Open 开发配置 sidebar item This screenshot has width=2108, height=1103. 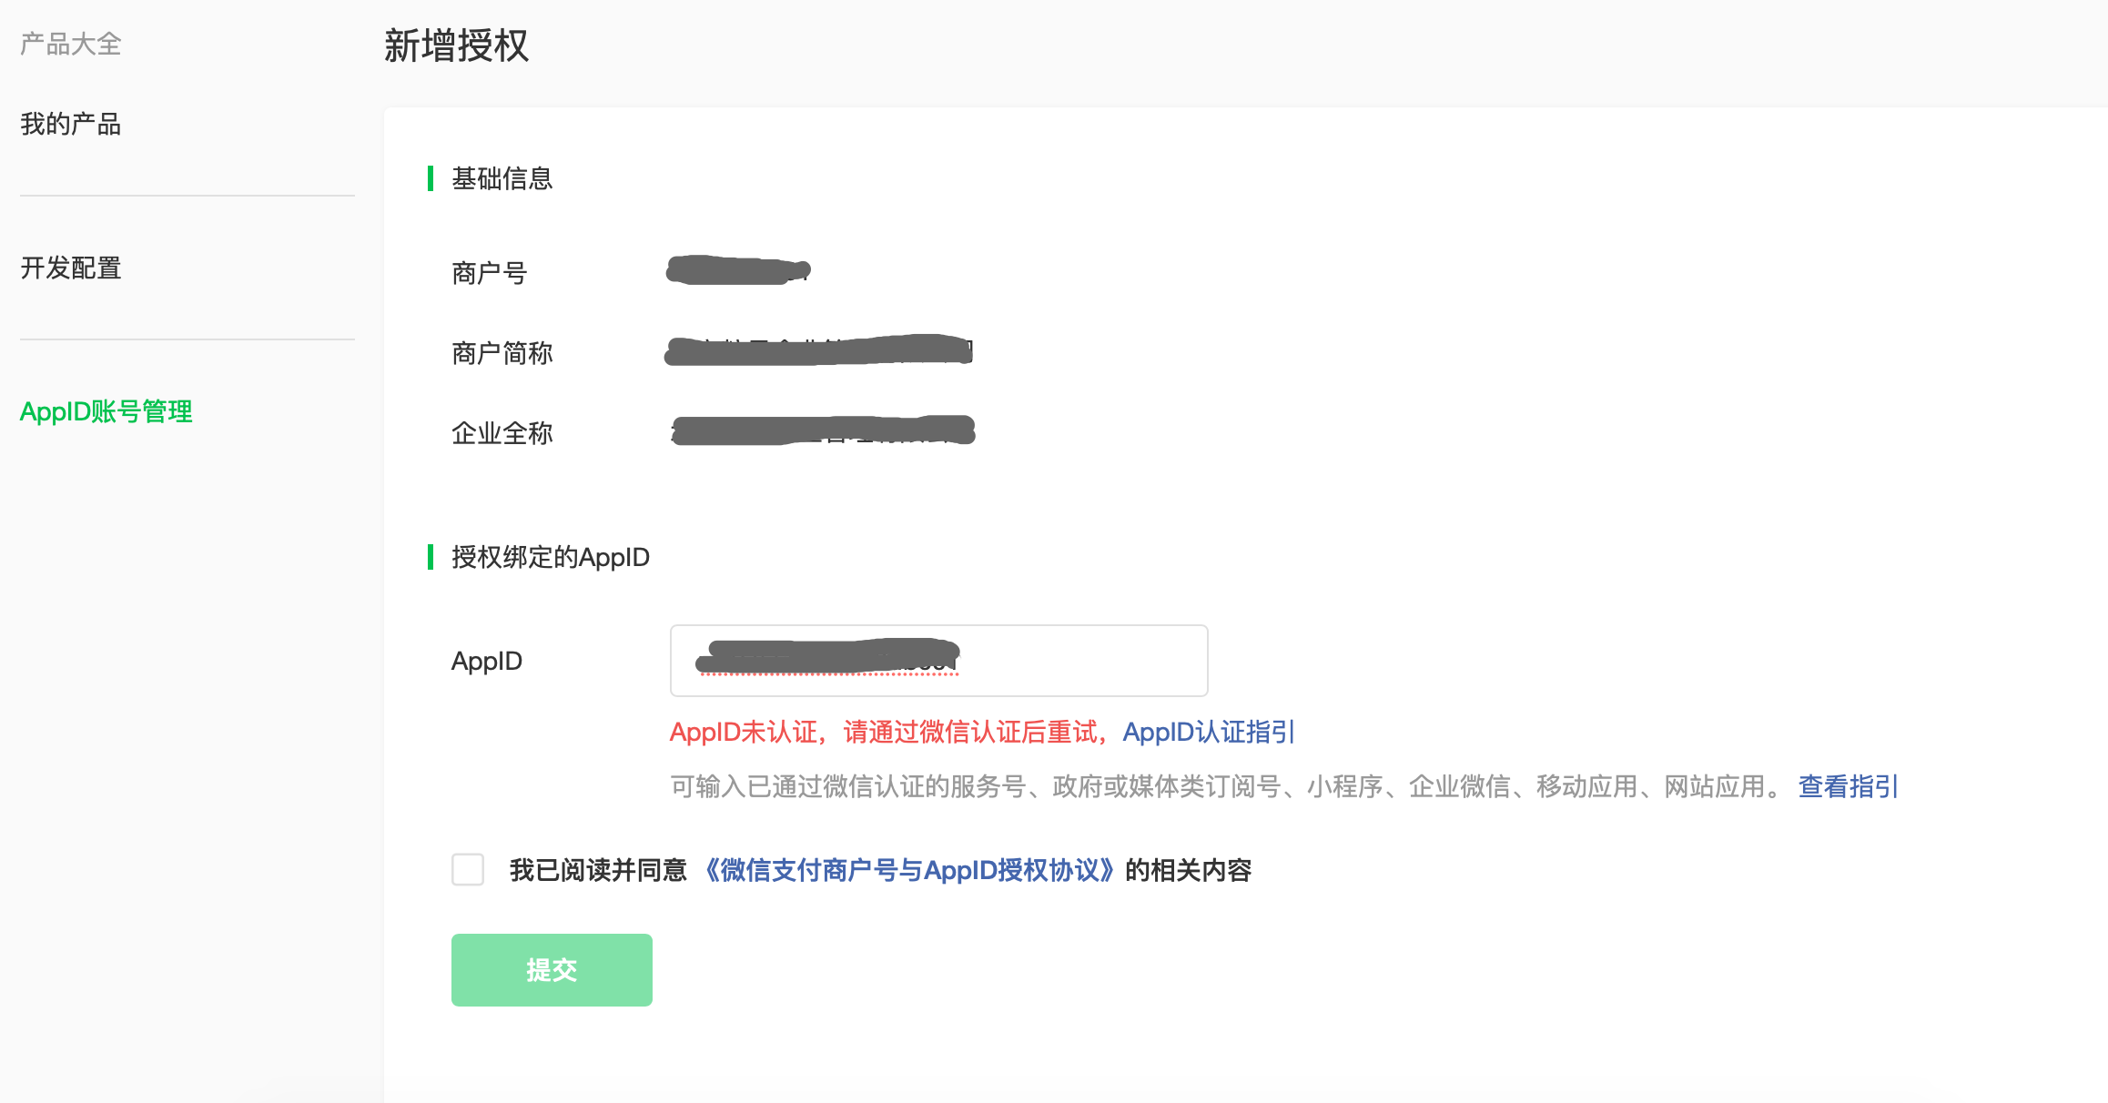click(x=71, y=268)
